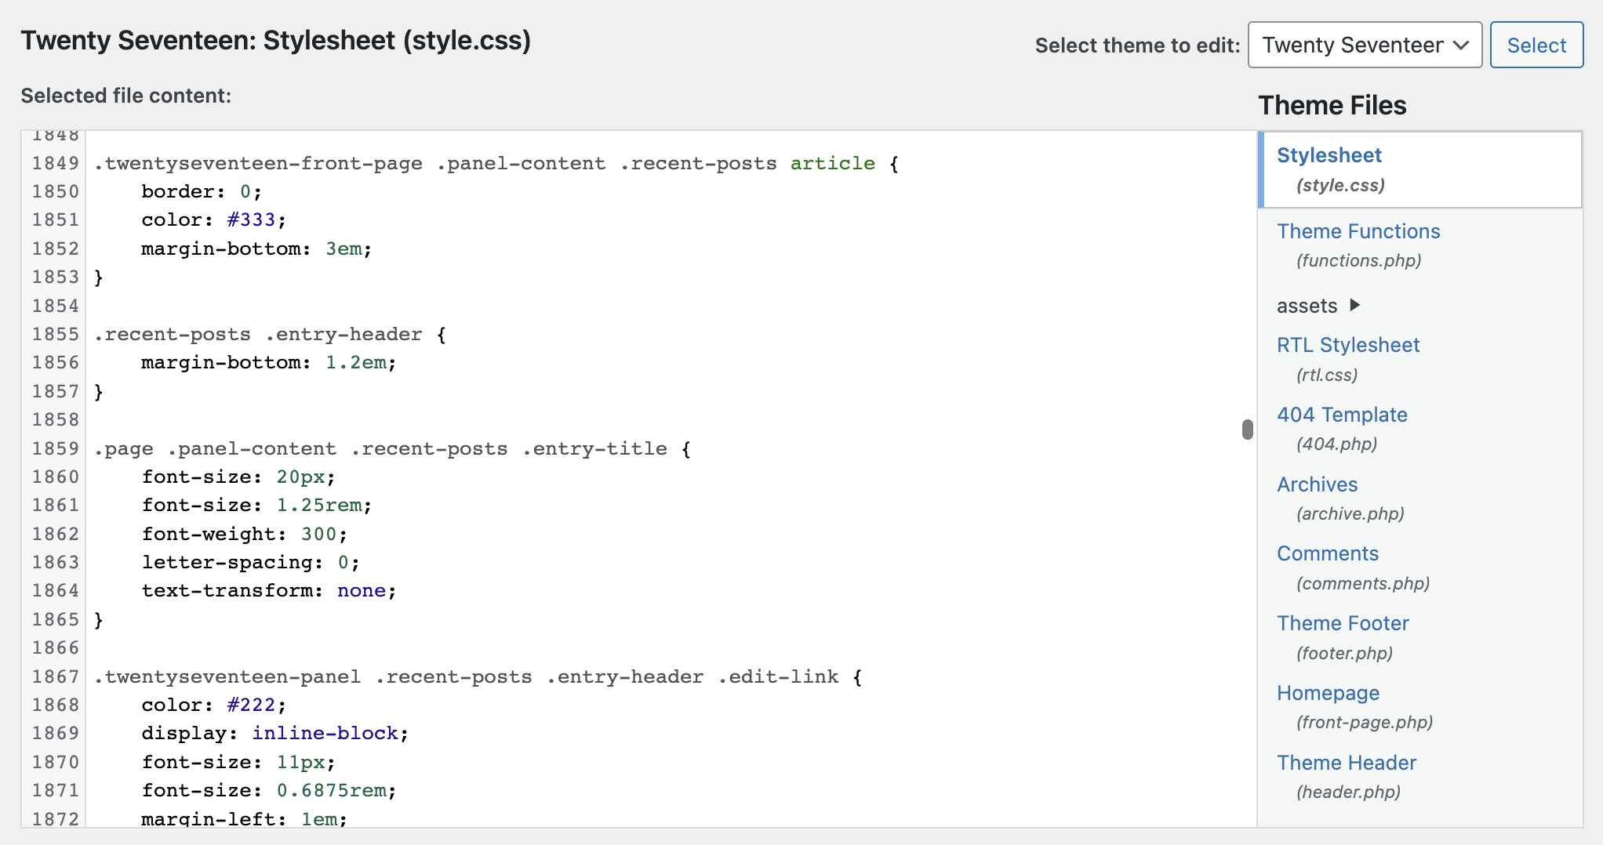1603x845 pixels.
Task: Click line number 1849 in gutter
Action: point(55,164)
